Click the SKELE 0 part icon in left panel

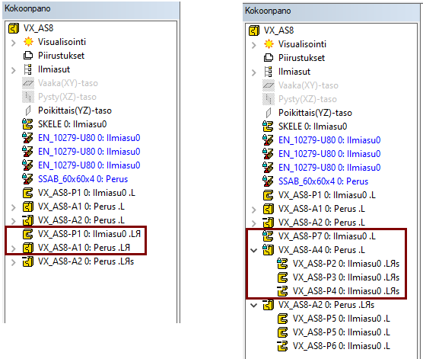(27, 124)
